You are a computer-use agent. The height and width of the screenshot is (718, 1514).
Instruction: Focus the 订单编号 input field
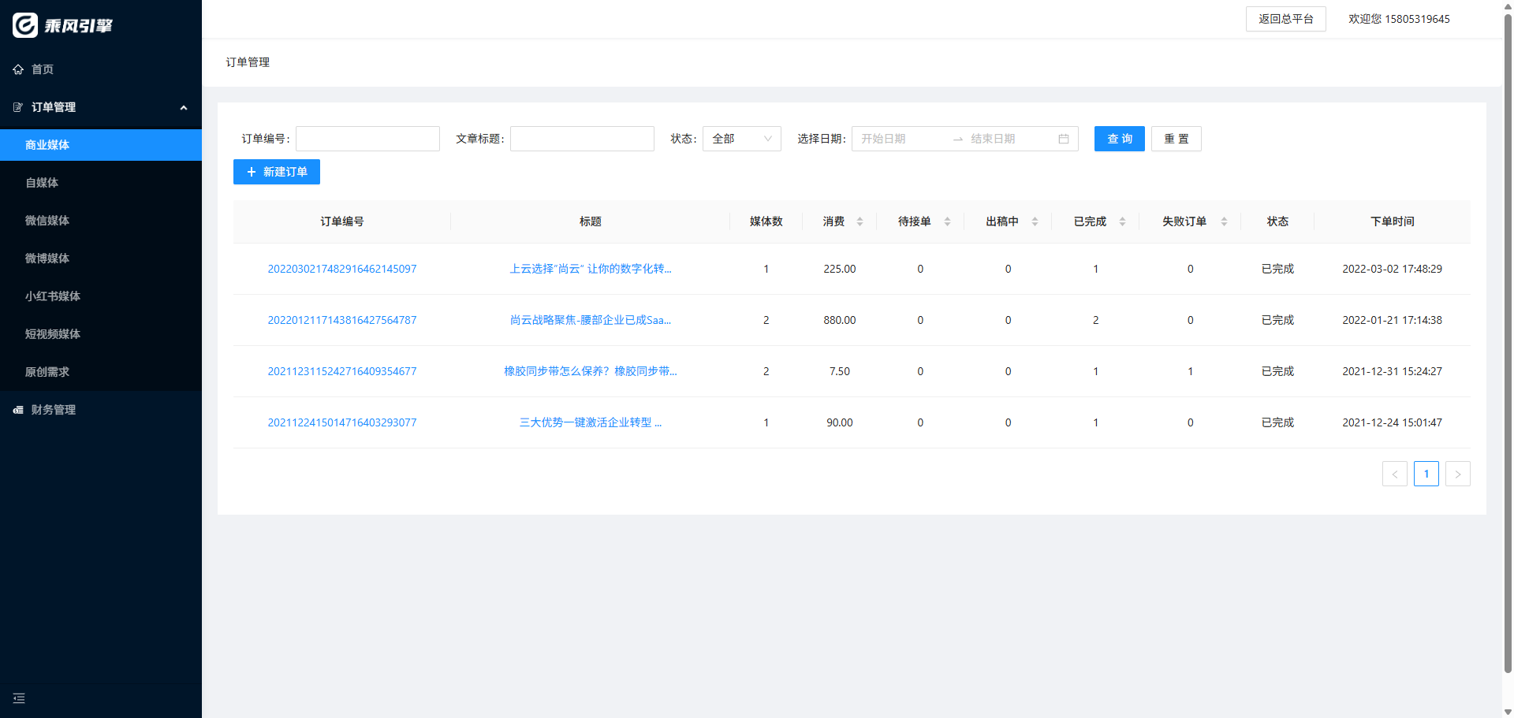[x=367, y=139]
